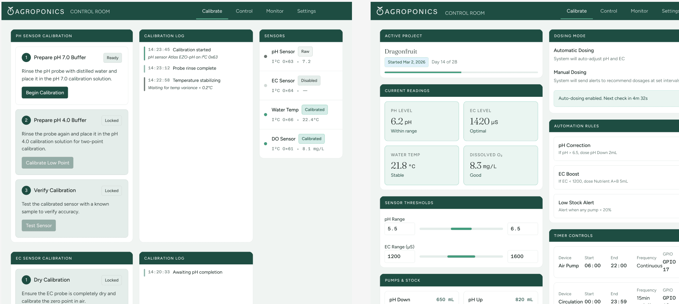679x304 pixels.
Task: Click pH Down pump stock card
Action: point(422,298)
